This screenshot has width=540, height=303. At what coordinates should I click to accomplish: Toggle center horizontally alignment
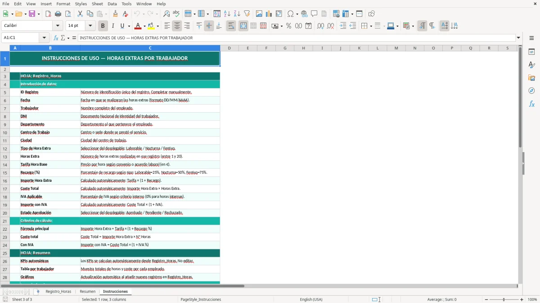pos(177,26)
